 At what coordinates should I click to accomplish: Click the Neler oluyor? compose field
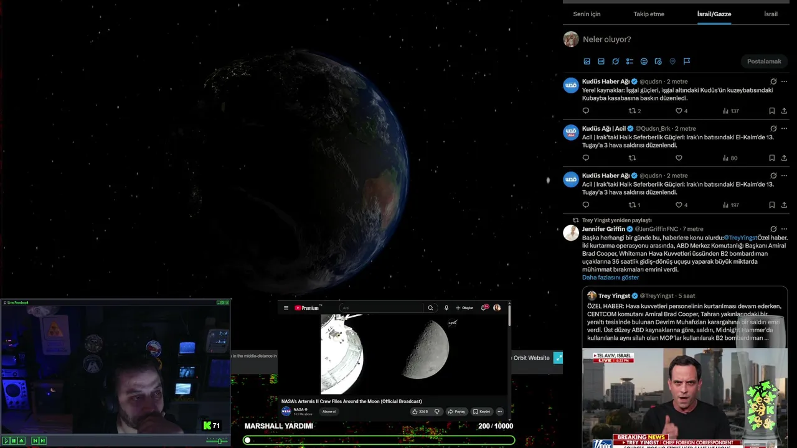606,39
